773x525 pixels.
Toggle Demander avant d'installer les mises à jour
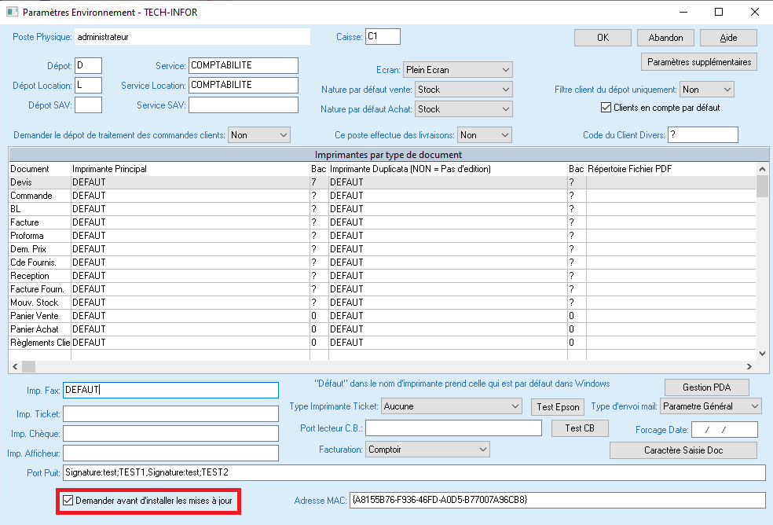(68, 501)
